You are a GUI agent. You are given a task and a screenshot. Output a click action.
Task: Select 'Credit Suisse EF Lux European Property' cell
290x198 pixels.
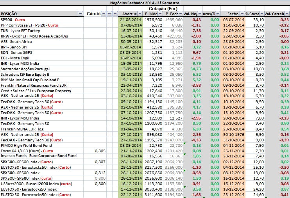42,91
